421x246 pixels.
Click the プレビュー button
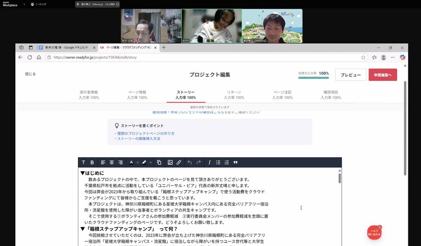click(x=351, y=75)
